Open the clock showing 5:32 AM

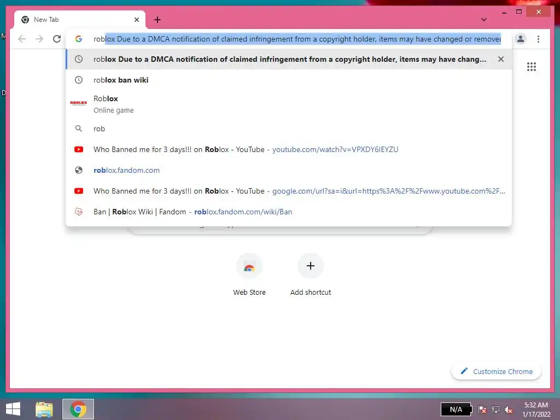tap(536, 409)
